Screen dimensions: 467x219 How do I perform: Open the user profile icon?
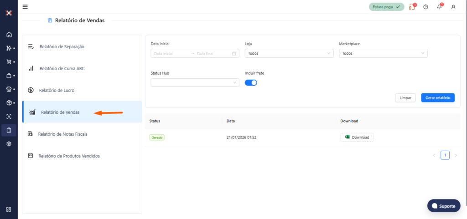click(x=453, y=7)
